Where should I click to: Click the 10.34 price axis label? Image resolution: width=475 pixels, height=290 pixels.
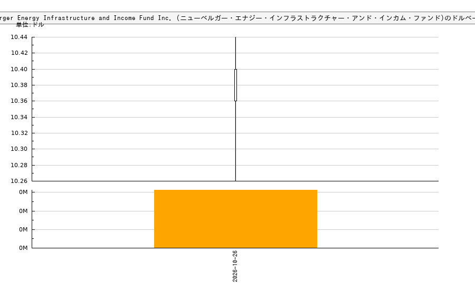click(x=19, y=117)
